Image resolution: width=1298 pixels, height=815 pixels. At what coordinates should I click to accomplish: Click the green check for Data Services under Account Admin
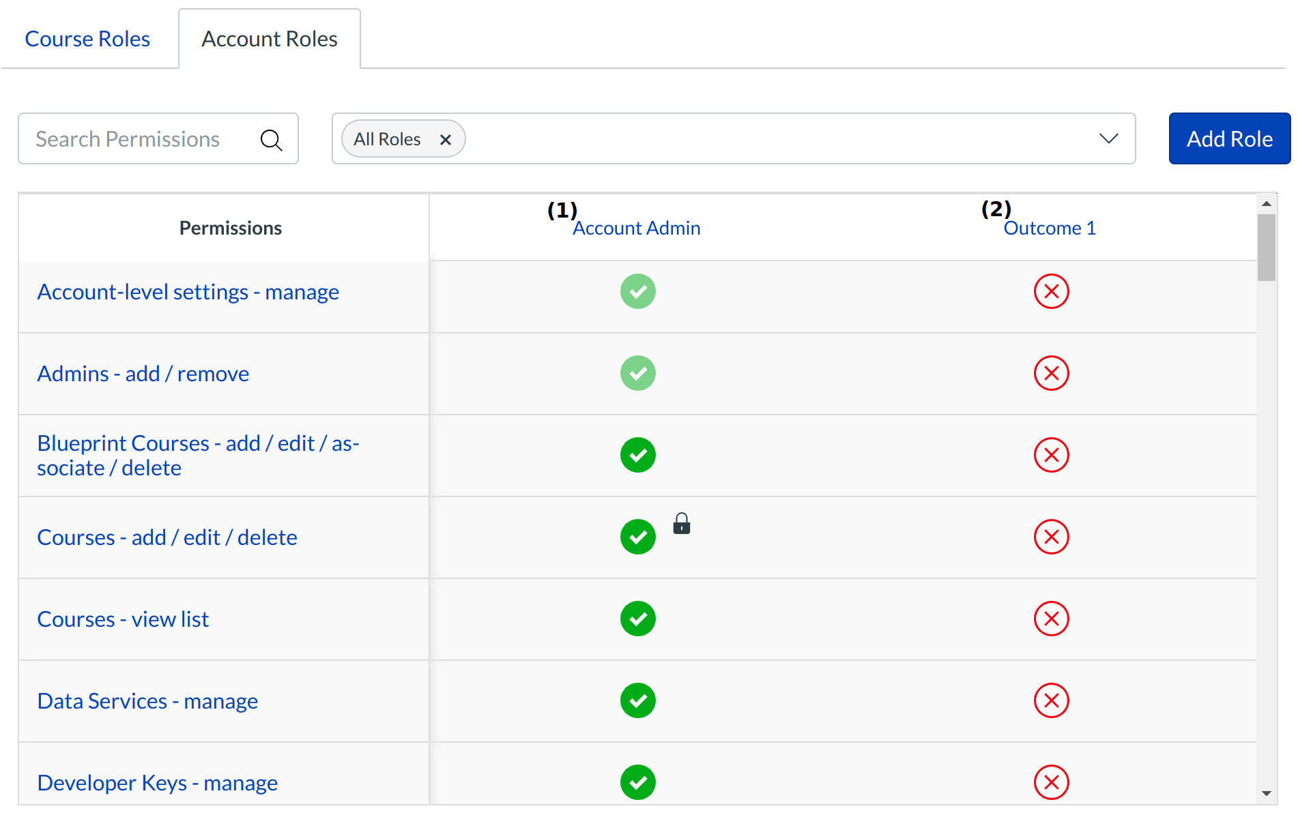(637, 700)
